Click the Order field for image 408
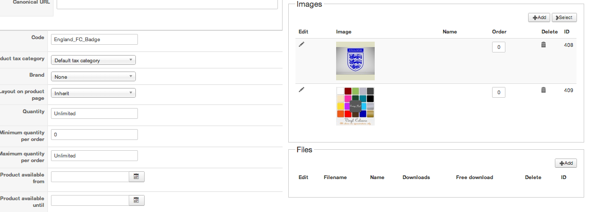 (x=498, y=47)
